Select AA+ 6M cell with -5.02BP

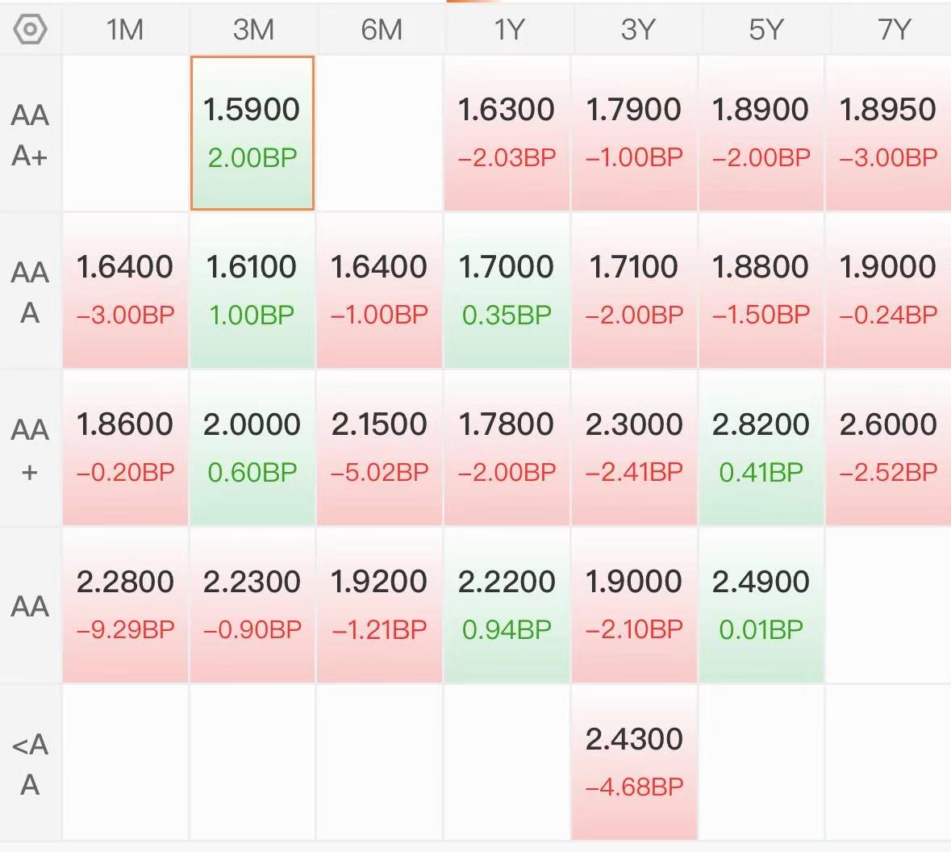[x=380, y=448]
